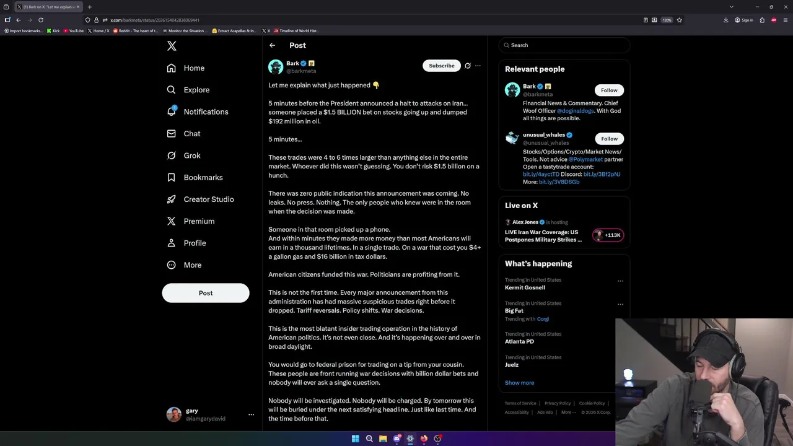Open more options for Big Fat trend
The height and width of the screenshot is (446, 793).
pyautogui.click(x=620, y=304)
